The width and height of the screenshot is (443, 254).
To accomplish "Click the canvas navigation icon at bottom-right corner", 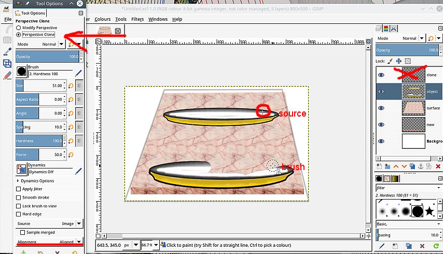I will point(368,236).
